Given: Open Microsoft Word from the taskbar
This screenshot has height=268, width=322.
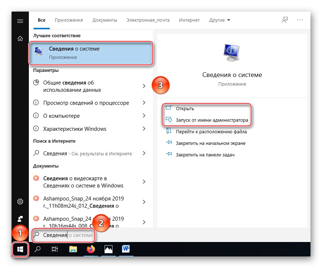Looking at the screenshot, I should point(125,249).
